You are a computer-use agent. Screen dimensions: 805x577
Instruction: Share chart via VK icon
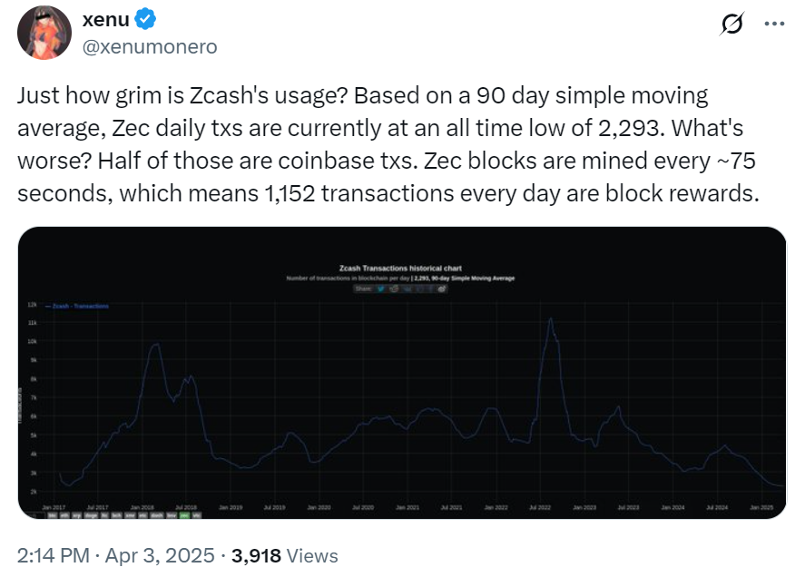coord(407,288)
